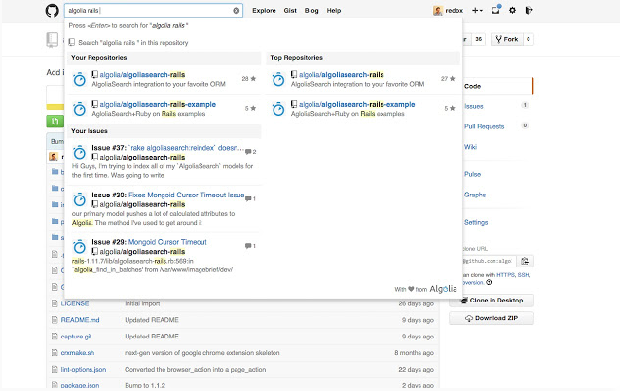Screen dimensions: 620x391
Task: Open the redox user profile
Action: (448, 11)
